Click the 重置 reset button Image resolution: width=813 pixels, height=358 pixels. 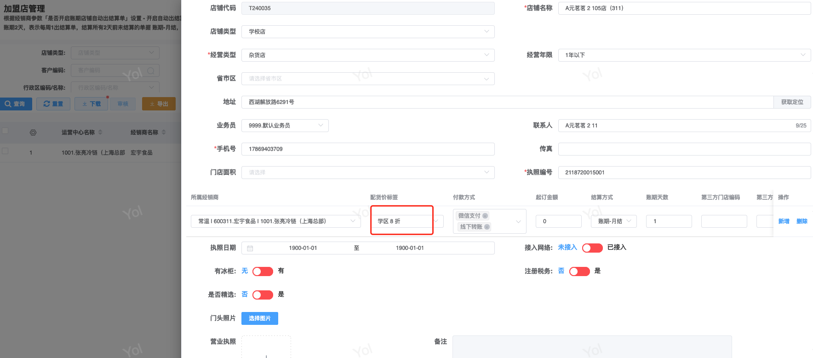point(53,104)
